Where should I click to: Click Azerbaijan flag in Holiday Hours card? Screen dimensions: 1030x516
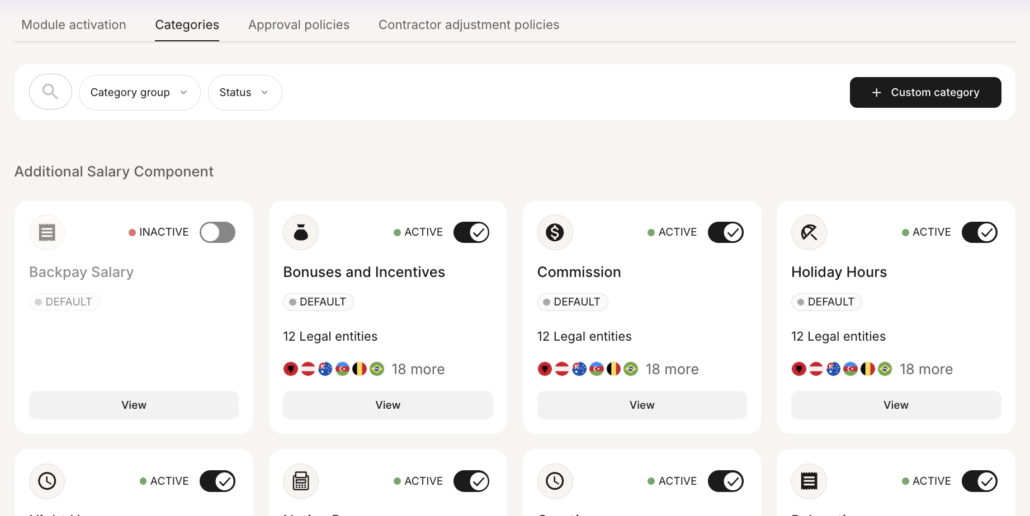coord(851,369)
